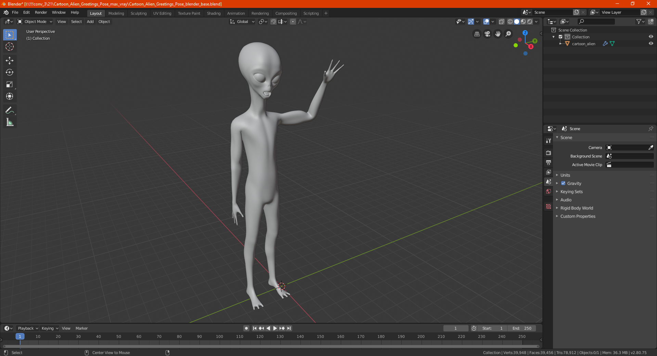This screenshot has height=356, width=657.
Task: Activate the 3D Cursor tool
Action: (x=10, y=47)
